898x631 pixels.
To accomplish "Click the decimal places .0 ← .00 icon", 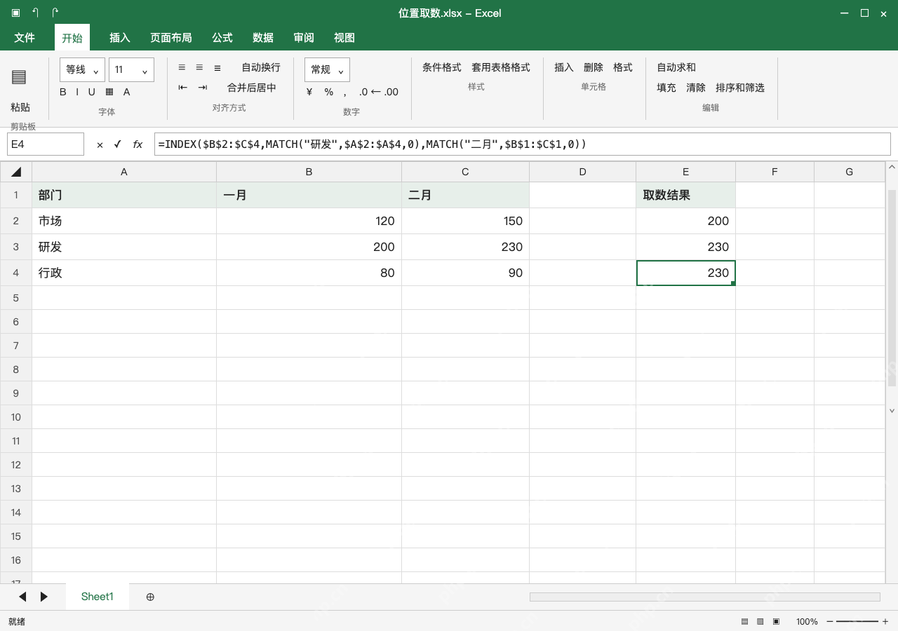I will (379, 92).
